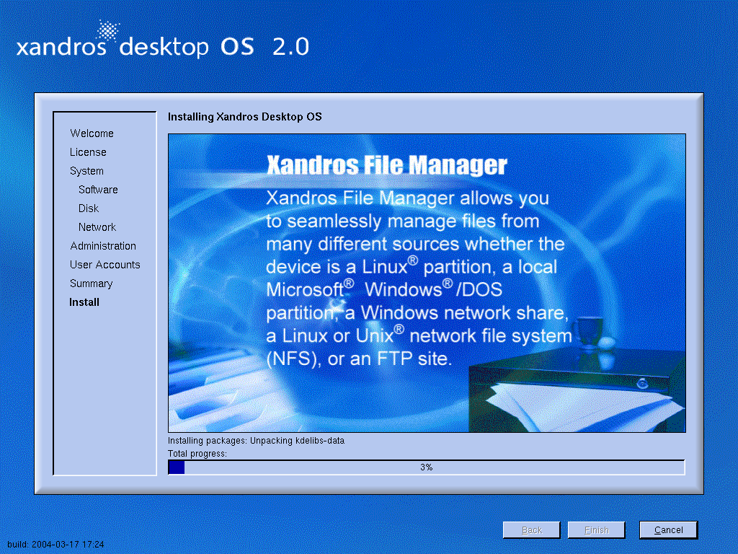The image size is (738, 554).
Task: Click the Total progress bar
Action: (x=426, y=467)
